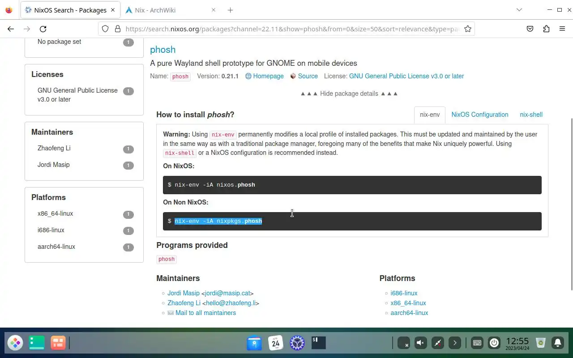Open system settings gear dock icon
The height and width of the screenshot is (358, 573).
(297, 343)
